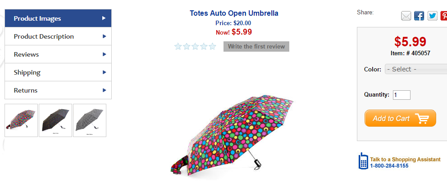The image size is (447, 186).
Task: Expand the Shipping section arrow
Action: pos(105,72)
